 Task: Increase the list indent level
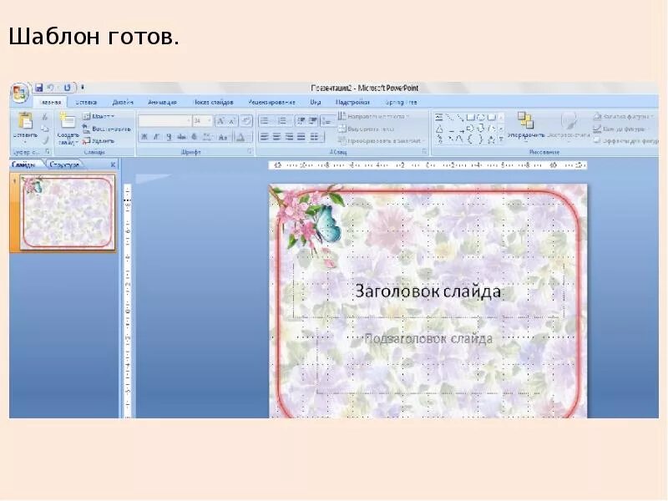(312, 121)
